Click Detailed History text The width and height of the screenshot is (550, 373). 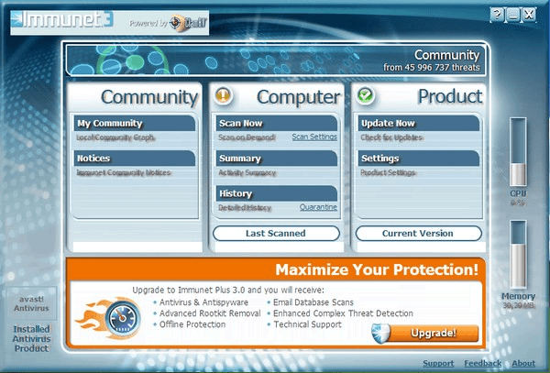pos(245,207)
